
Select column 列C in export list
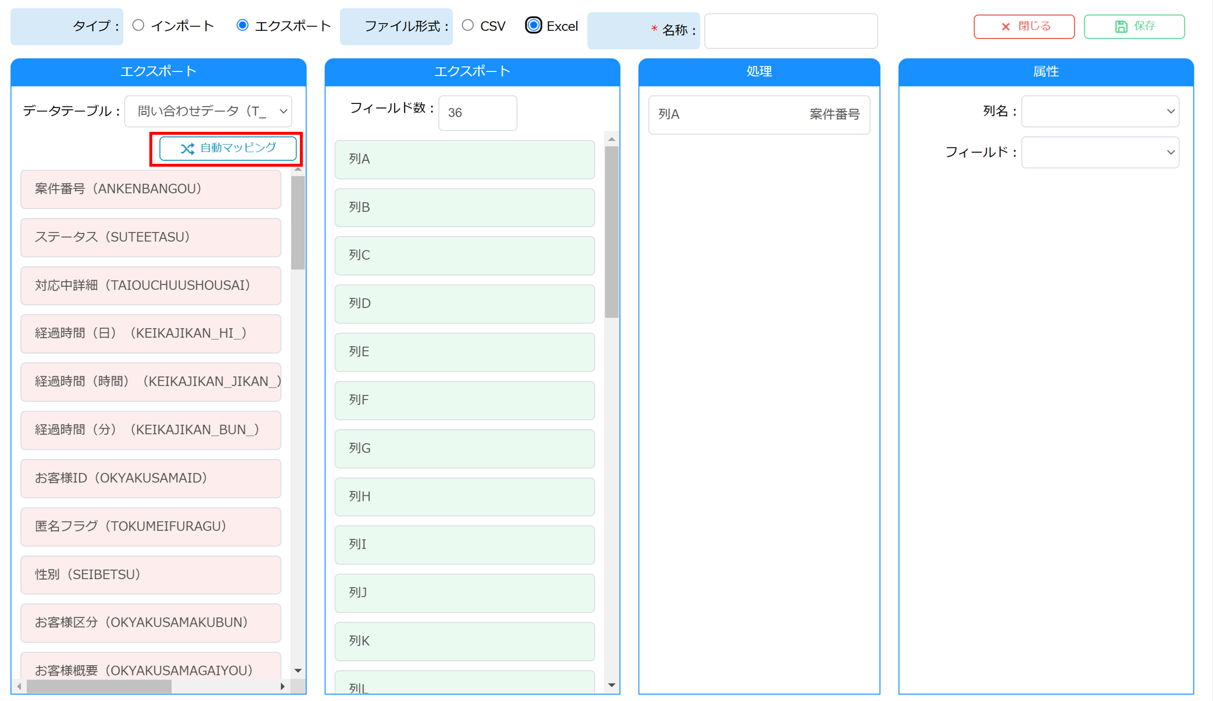pyautogui.click(x=465, y=256)
